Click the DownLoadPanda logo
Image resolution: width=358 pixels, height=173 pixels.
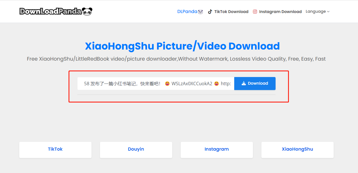tap(56, 11)
